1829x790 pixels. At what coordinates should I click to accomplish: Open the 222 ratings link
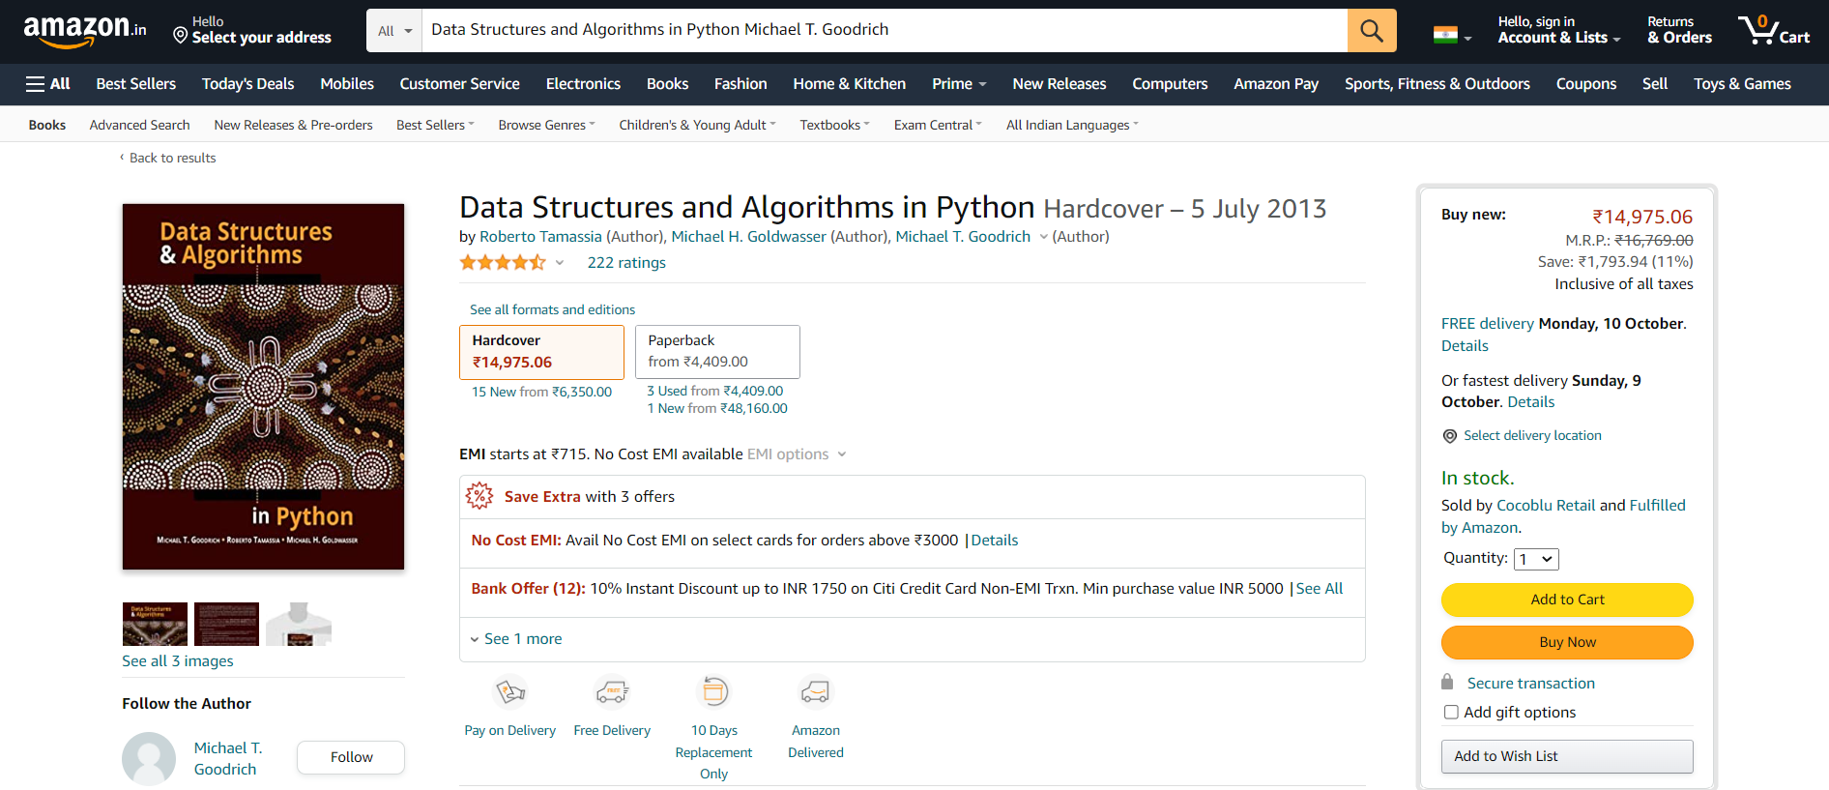626,263
